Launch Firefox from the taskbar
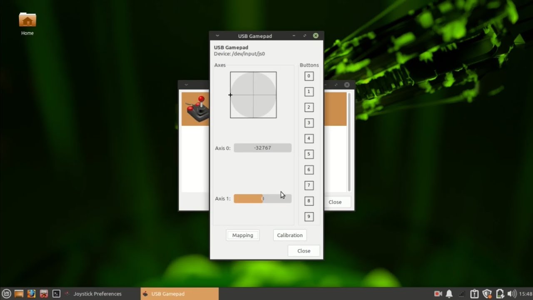533x300 pixels. point(31,294)
